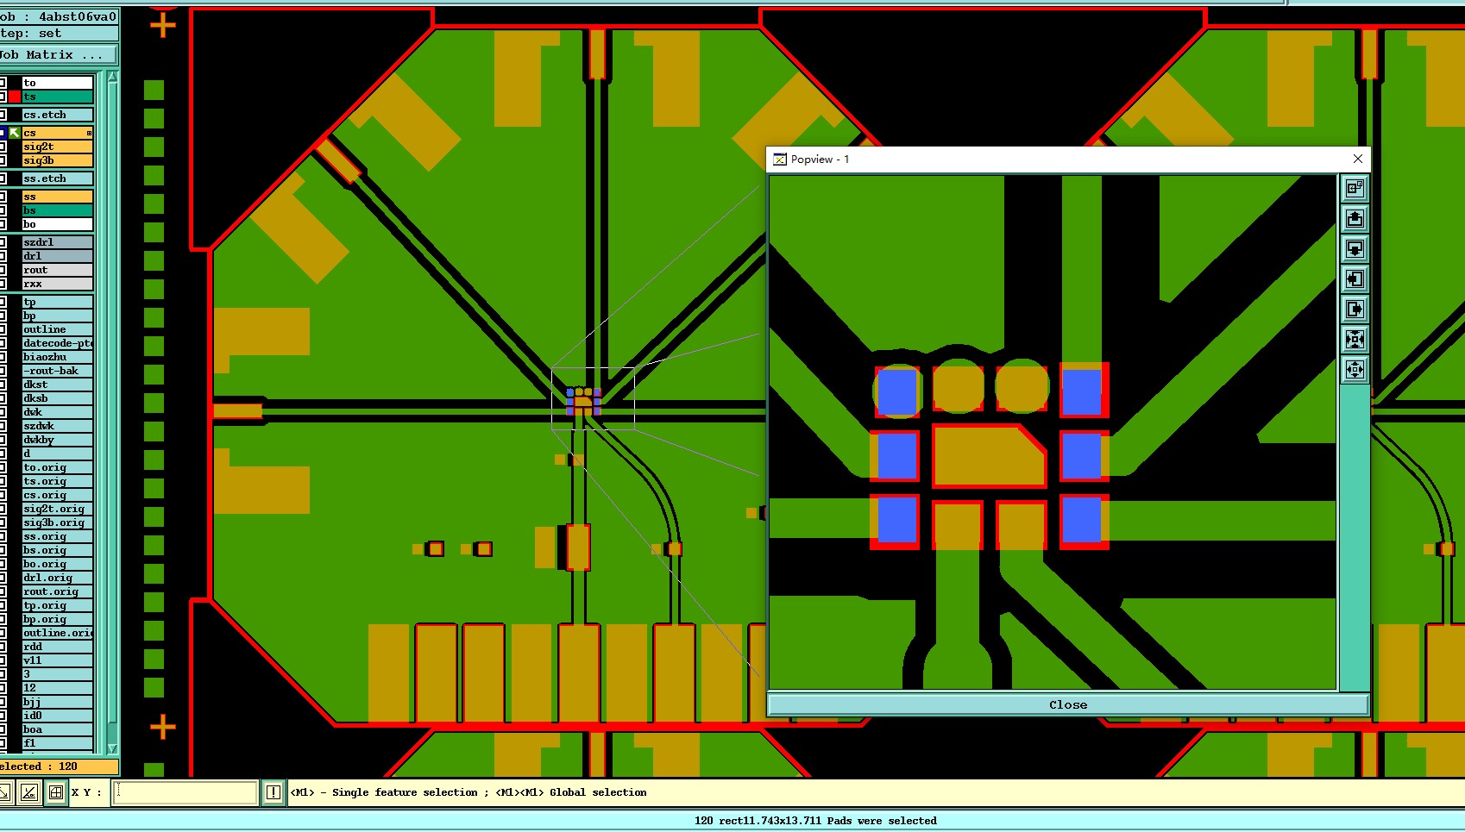
Task: Select the sig2t.orig layer row
Action: 57,509
